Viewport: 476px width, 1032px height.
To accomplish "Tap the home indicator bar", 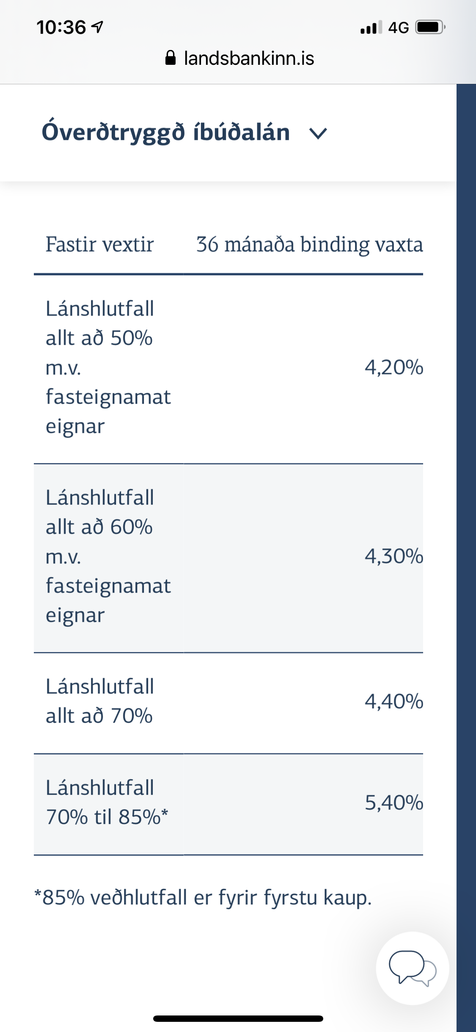I will click(x=238, y=1018).
